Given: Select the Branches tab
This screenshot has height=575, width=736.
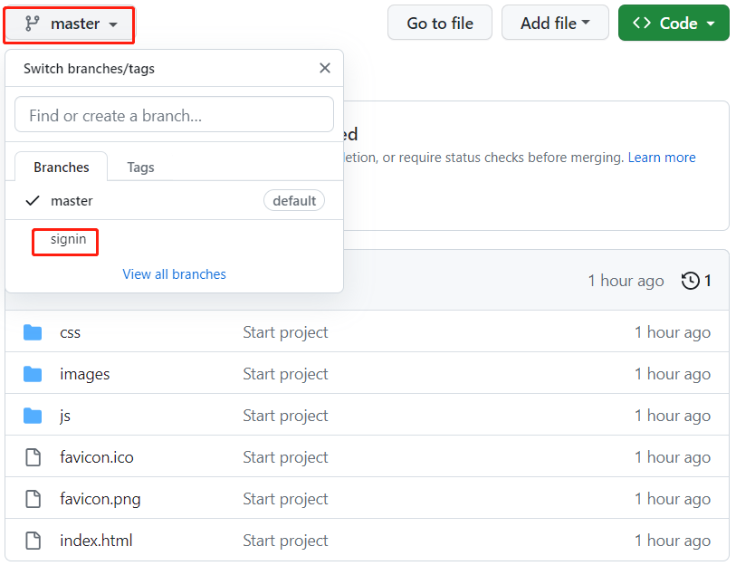Looking at the screenshot, I should 61,168.
